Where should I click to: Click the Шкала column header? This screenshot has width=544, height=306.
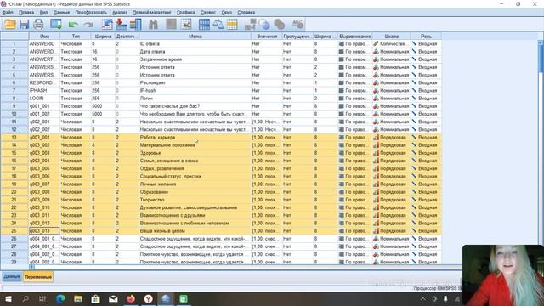point(391,36)
